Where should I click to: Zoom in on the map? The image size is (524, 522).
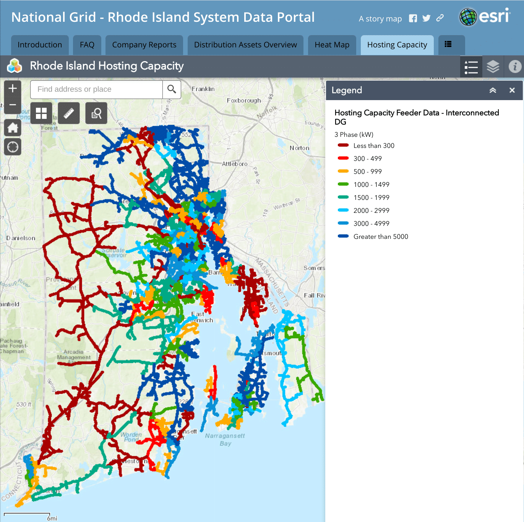(x=13, y=89)
